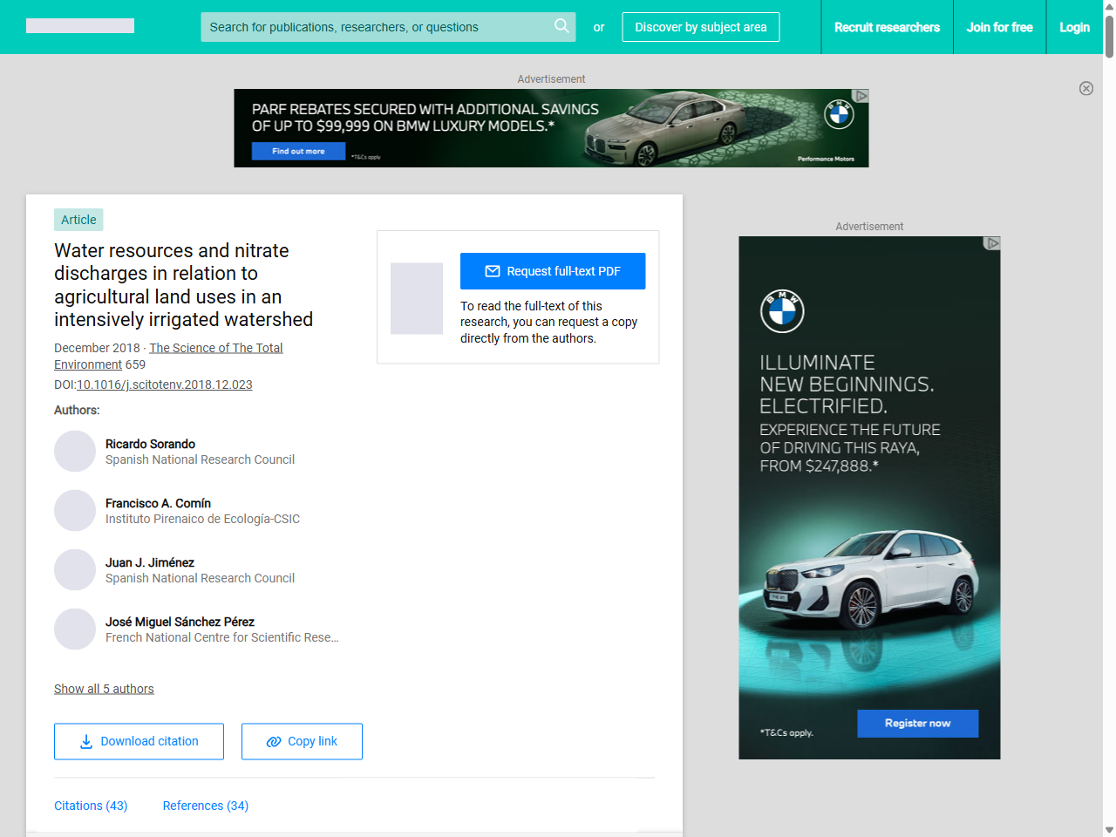Image resolution: width=1116 pixels, height=837 pixels.
Task: Open author Juan J. Jiménez's name link
Action: [150, 562]
